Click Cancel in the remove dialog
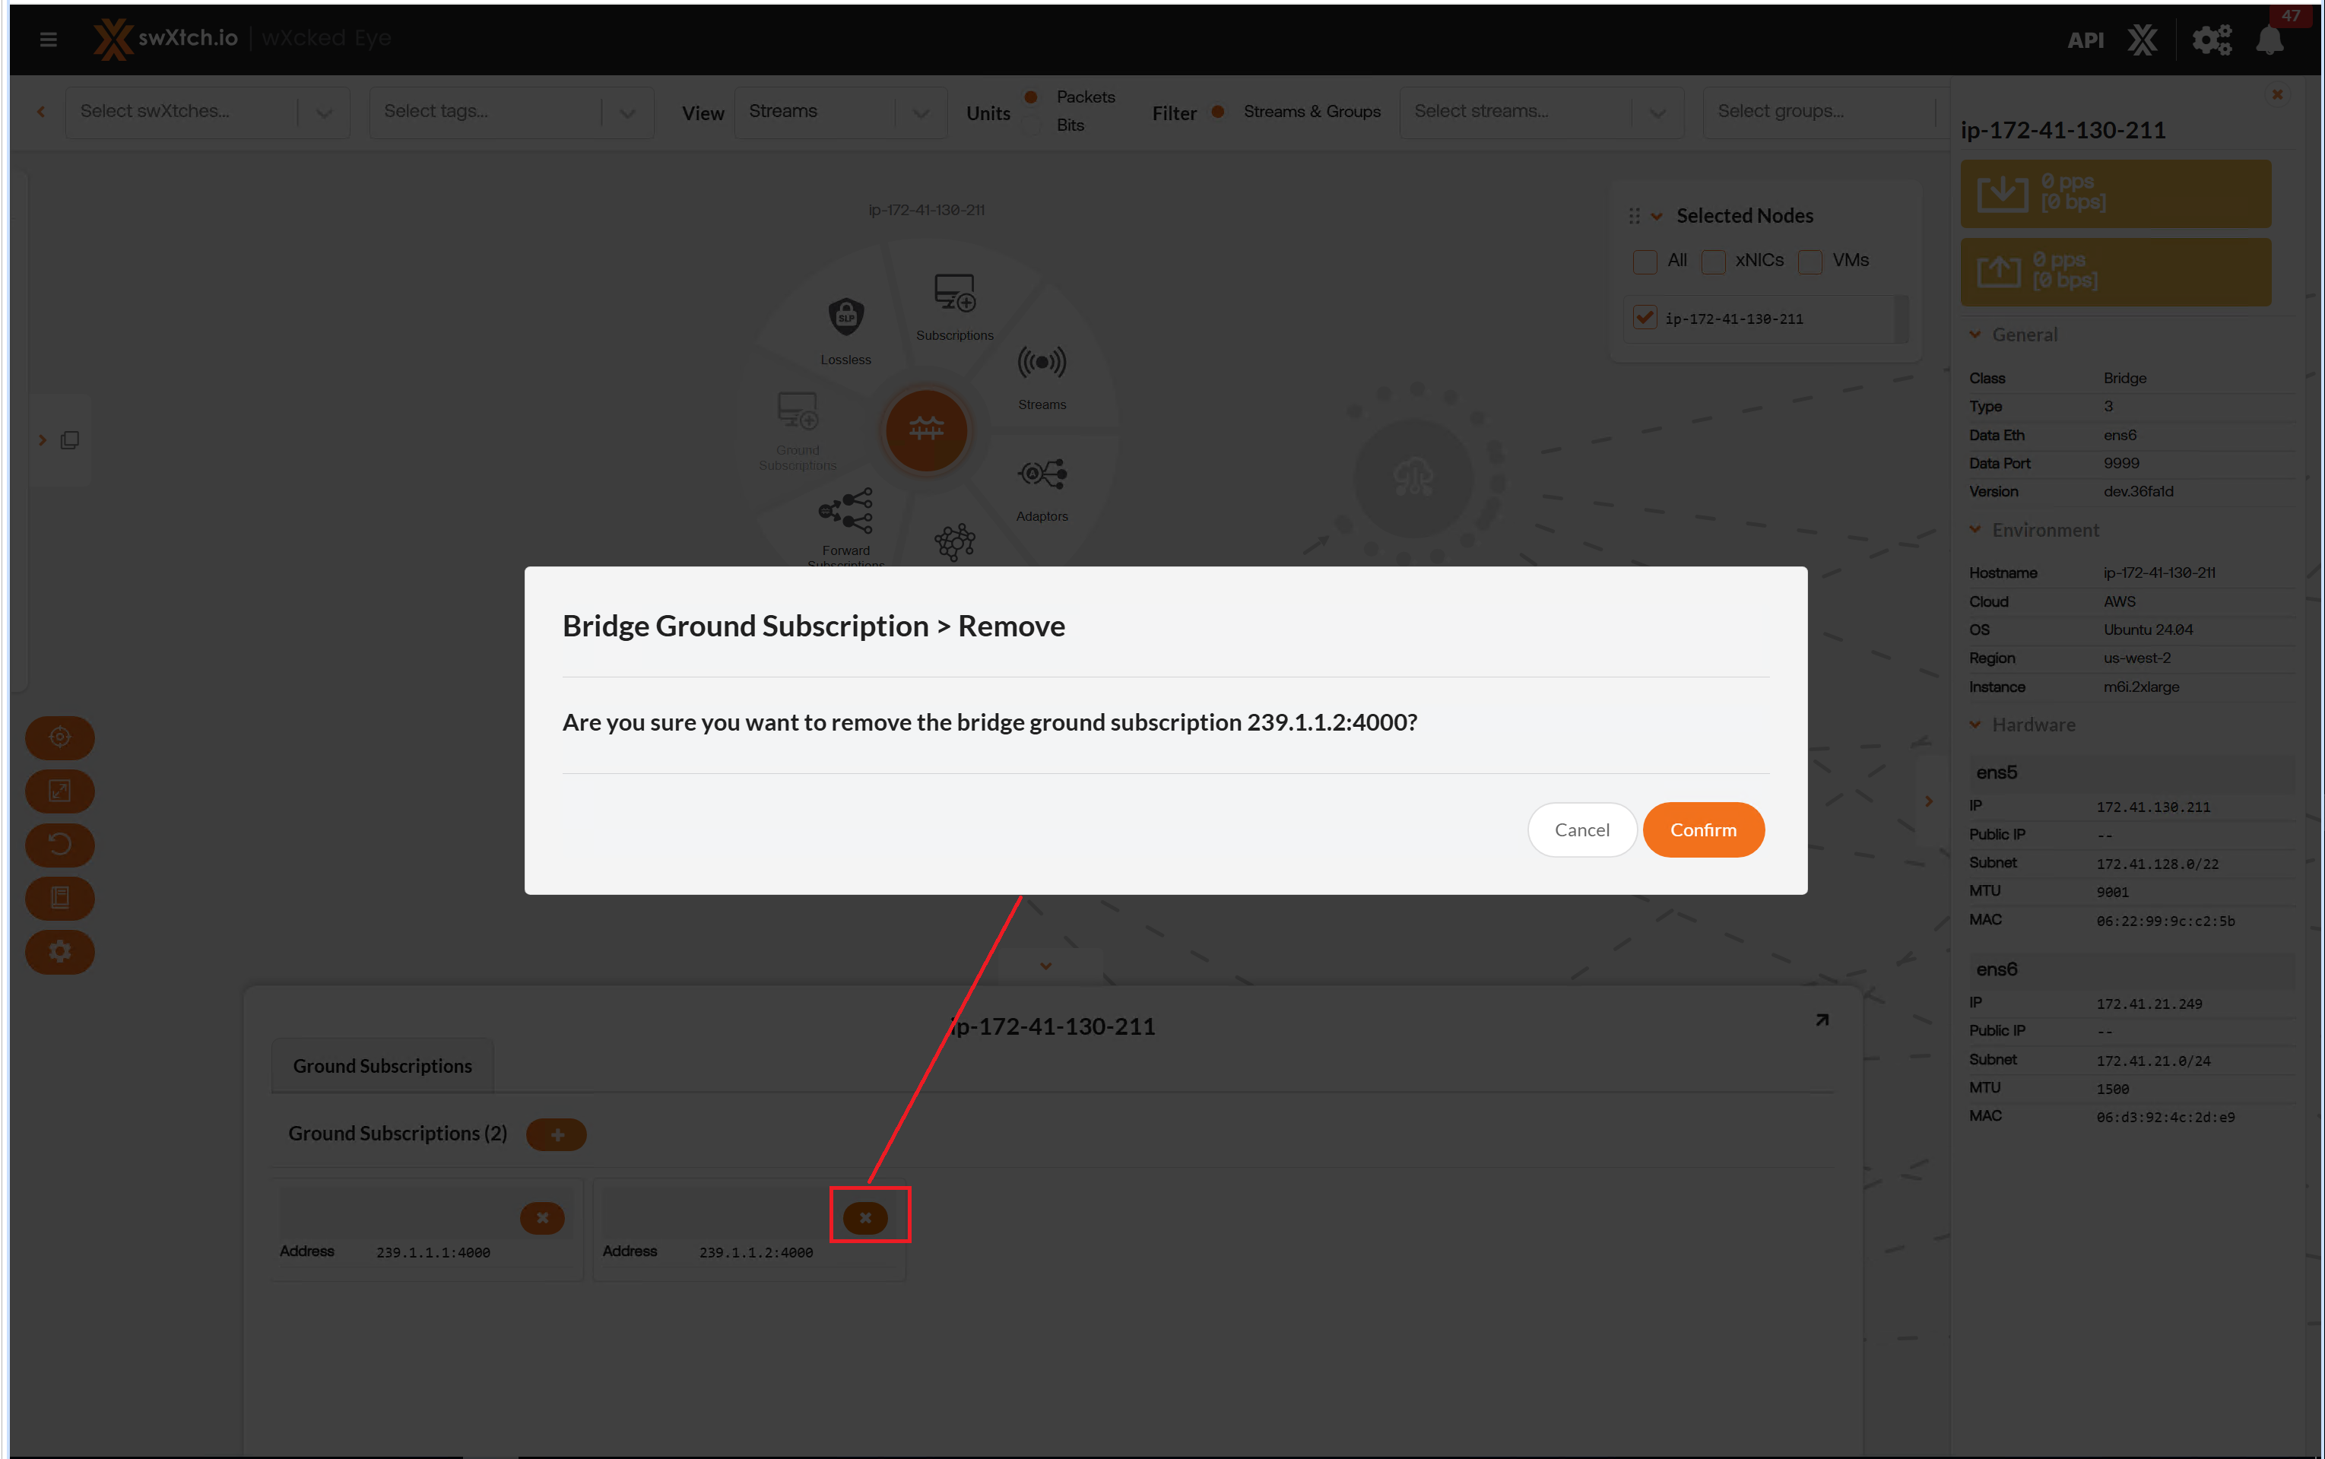The height and width of the screenshot is (1459, 2325). point(1581,829)
